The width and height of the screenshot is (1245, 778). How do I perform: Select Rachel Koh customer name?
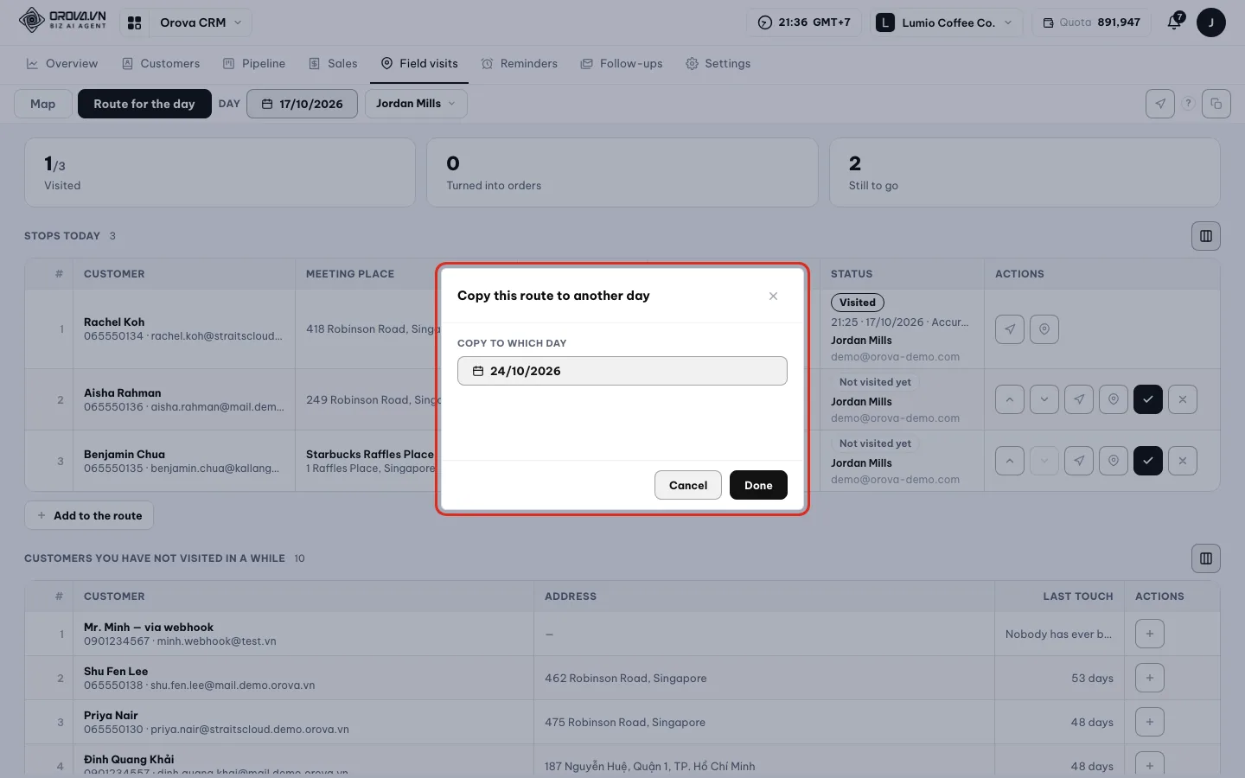114,322
